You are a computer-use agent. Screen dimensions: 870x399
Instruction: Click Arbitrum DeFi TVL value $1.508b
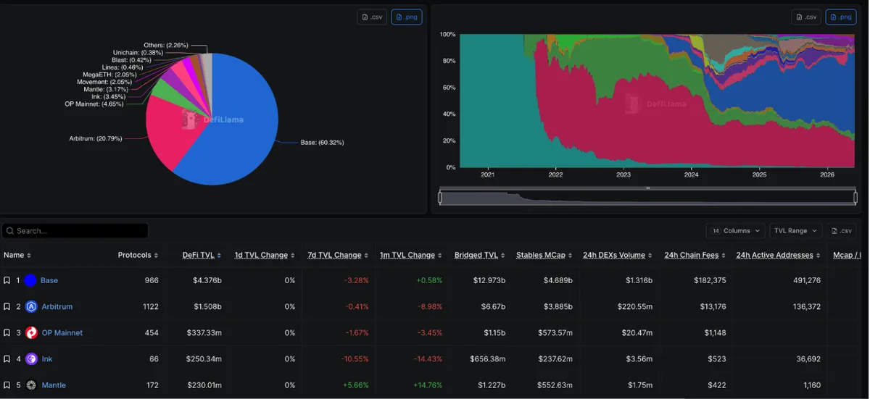[207, 306]
